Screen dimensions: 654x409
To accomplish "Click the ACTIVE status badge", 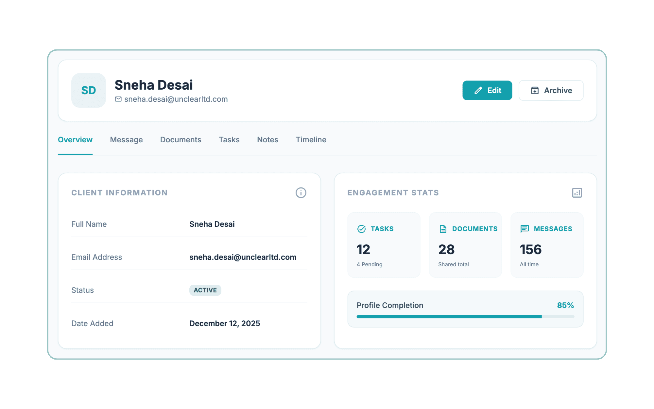I will coord(205,290).
